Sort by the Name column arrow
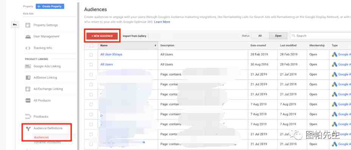This screenshot has width=351, height=150. point(155,46)
